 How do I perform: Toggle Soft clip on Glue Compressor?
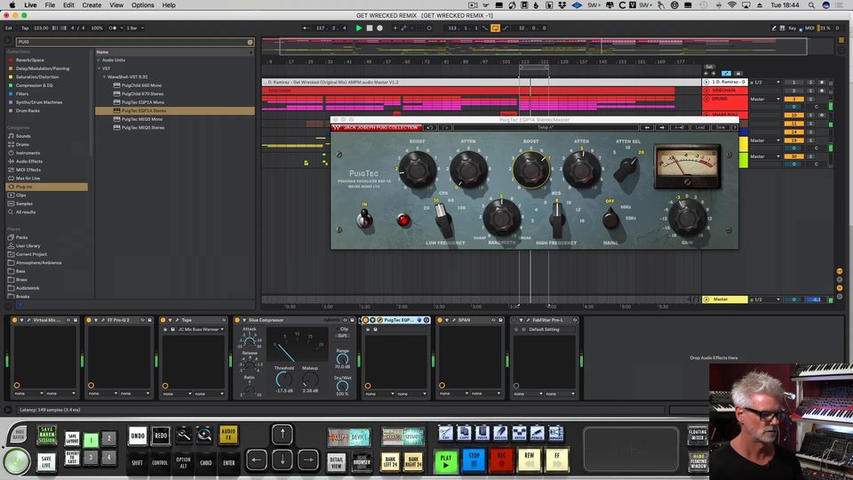343,335
